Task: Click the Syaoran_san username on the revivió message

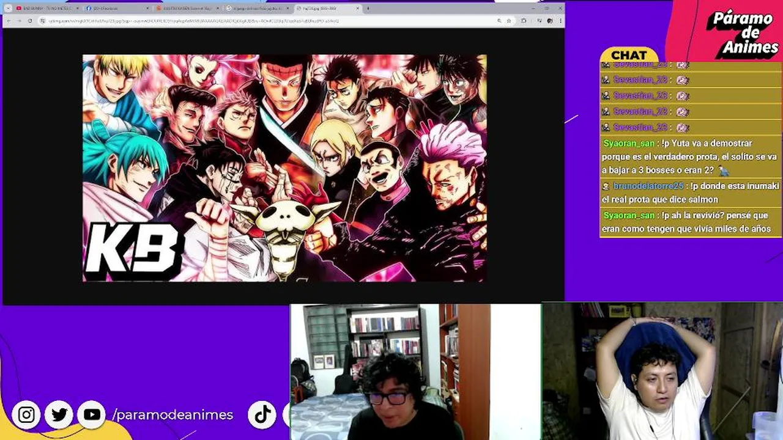Action: (629, 216)
